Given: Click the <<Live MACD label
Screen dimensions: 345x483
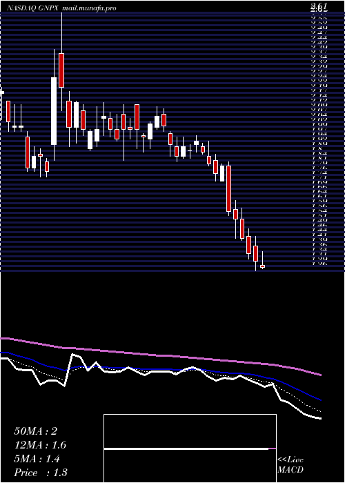Looking at the screenshot, I should (290, 465).
